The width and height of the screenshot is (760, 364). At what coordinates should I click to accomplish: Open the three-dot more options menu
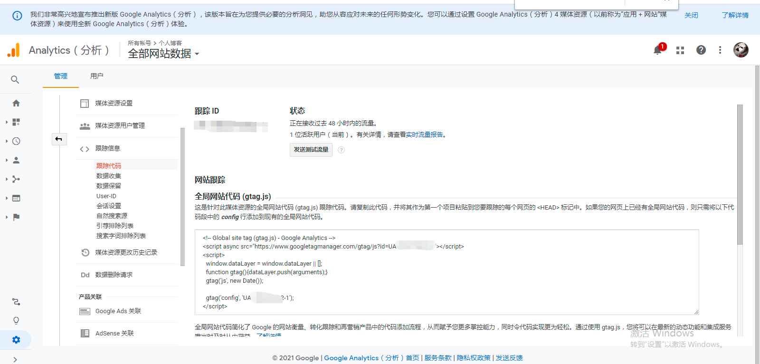[x=720, y=50]
